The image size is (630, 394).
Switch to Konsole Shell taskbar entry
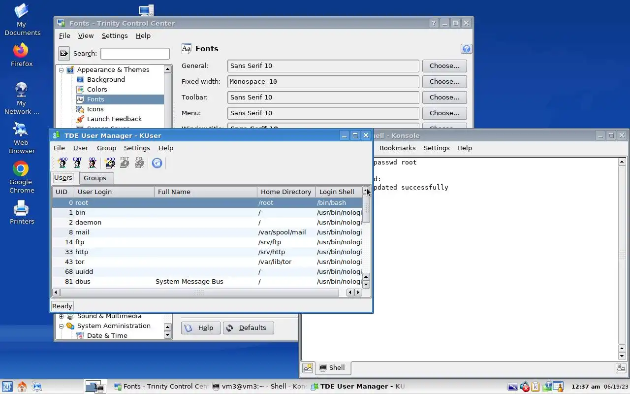[260, 387]
